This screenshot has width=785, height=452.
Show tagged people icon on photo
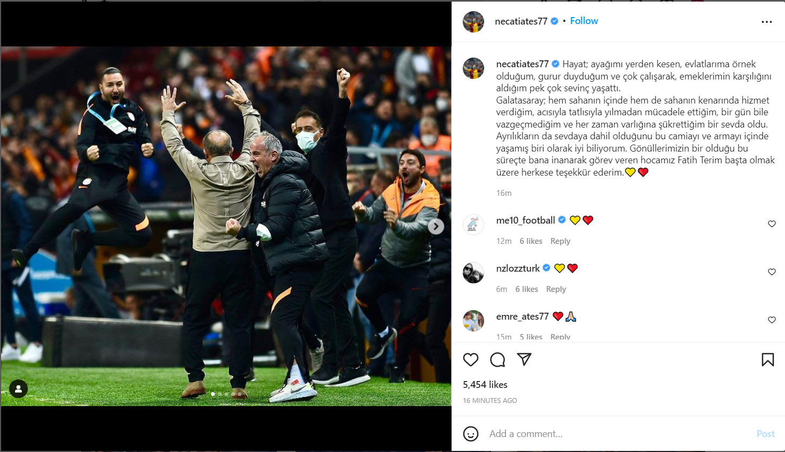[18, 389]
